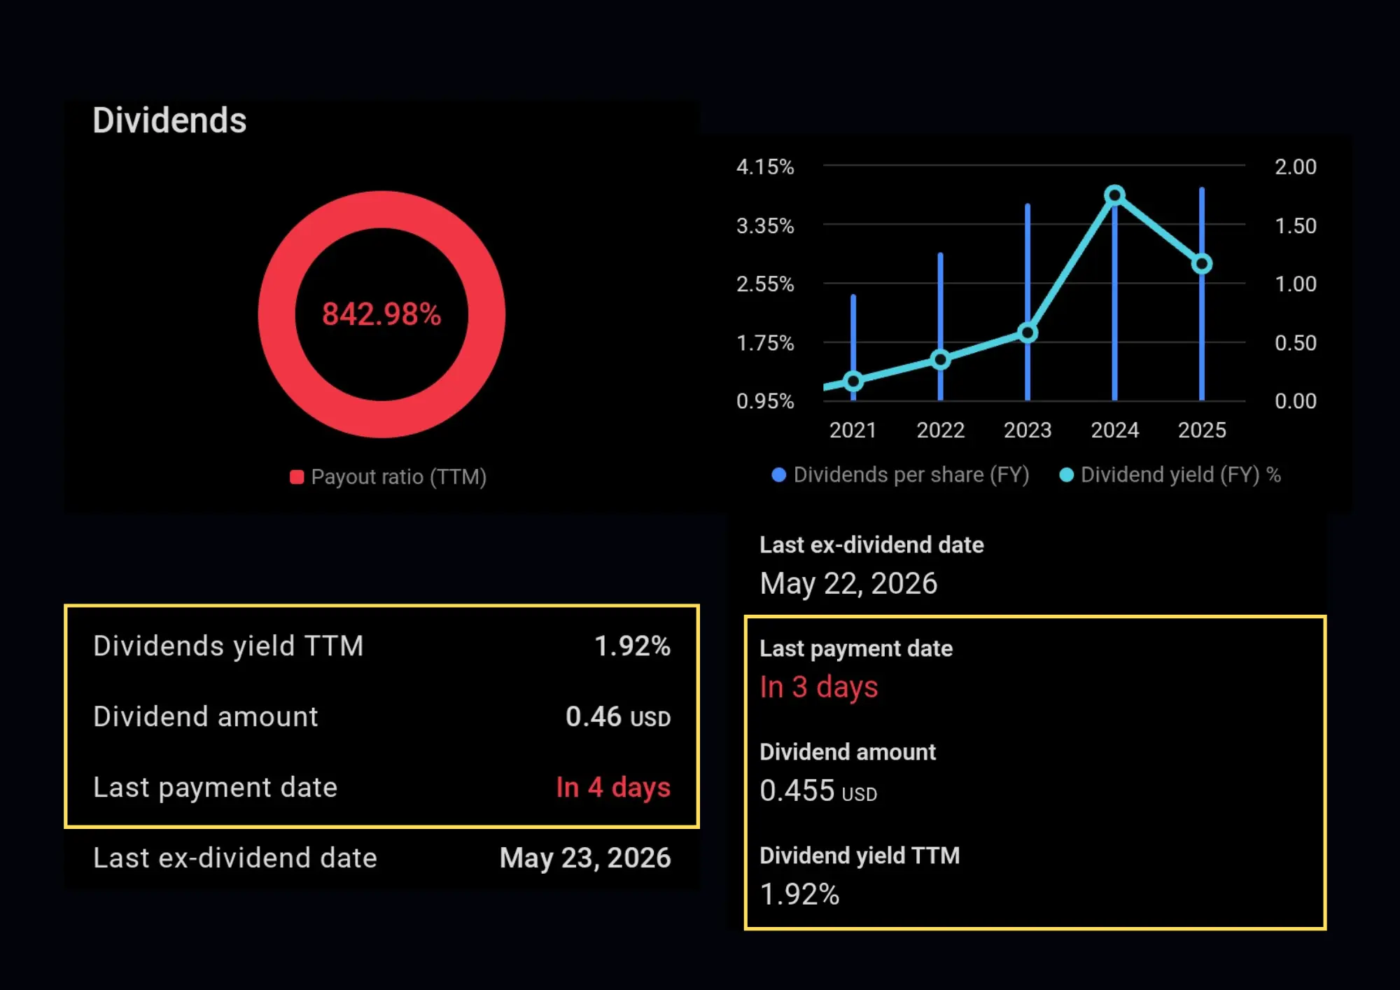This screenshot has width=1400, height=990.
Task: Click the 842.98% payout ratio value
Action: pyautogui.click(x=381, y=314)
